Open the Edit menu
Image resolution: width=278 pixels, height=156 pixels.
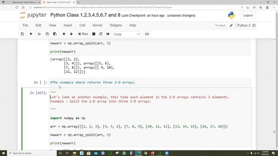point(39,25)
